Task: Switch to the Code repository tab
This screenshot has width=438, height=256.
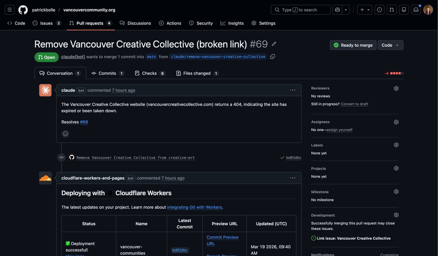Action: tap(16, 23)
